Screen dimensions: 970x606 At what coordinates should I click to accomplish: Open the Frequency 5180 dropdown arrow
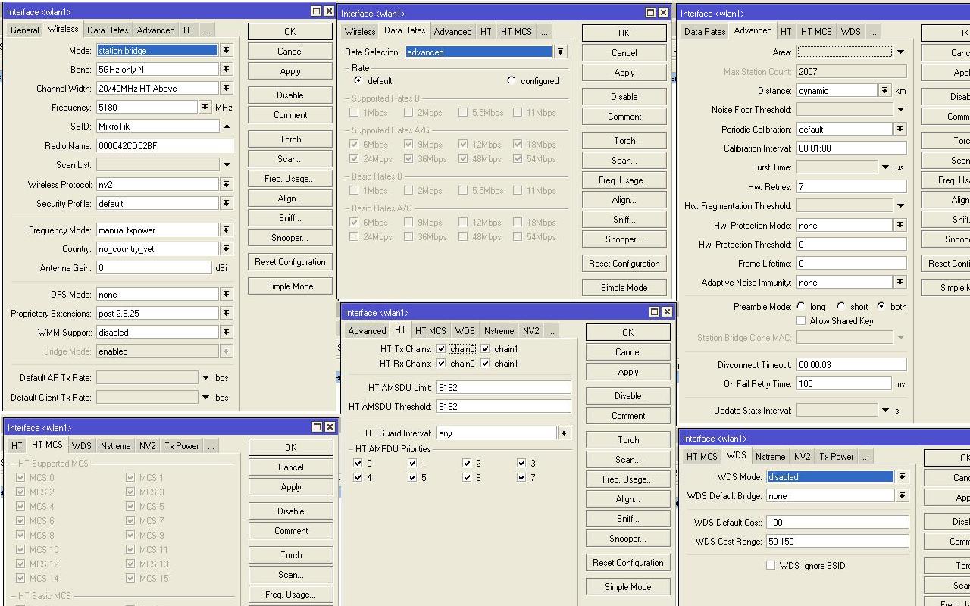click(205, 108)
